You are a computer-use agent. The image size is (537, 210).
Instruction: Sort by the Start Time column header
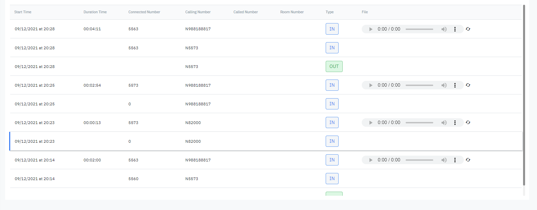(x=23, y=12)
